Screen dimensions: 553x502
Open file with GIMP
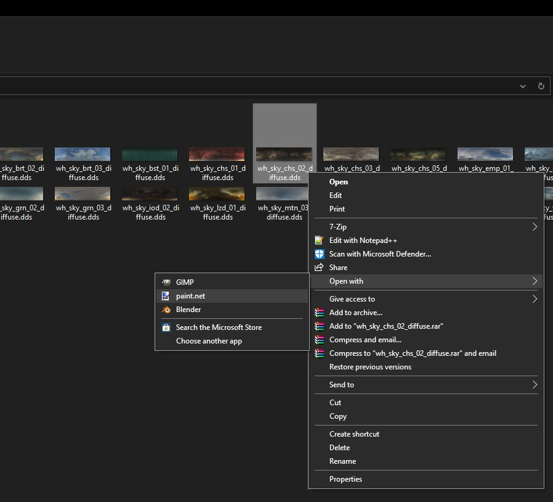click(x=232, y=282)
